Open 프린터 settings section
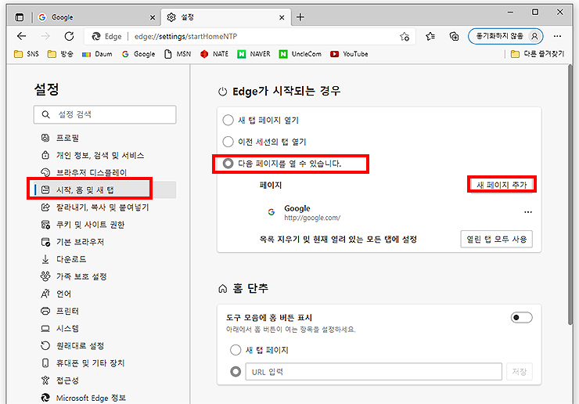Viewport: 579px width, 404px height. tap(105, 312)
